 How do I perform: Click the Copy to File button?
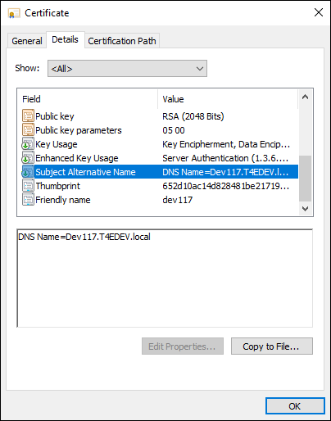coord(272,346)
